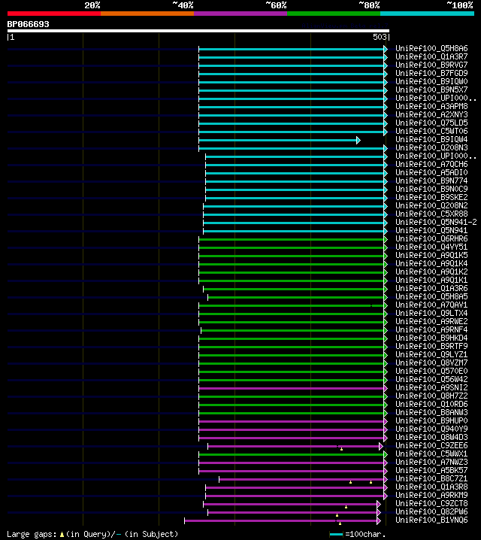Click hit label UniRef100_Q9LYZ1
This screenshot has height=540, width=481.
(431, 354)
